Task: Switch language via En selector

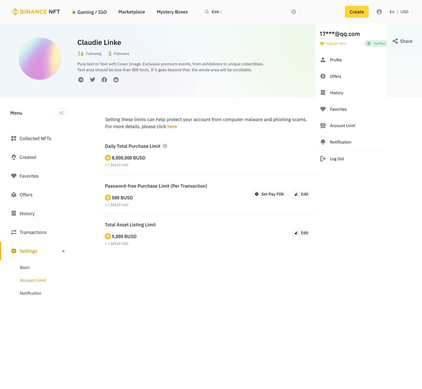Action: tap(392, 12)
